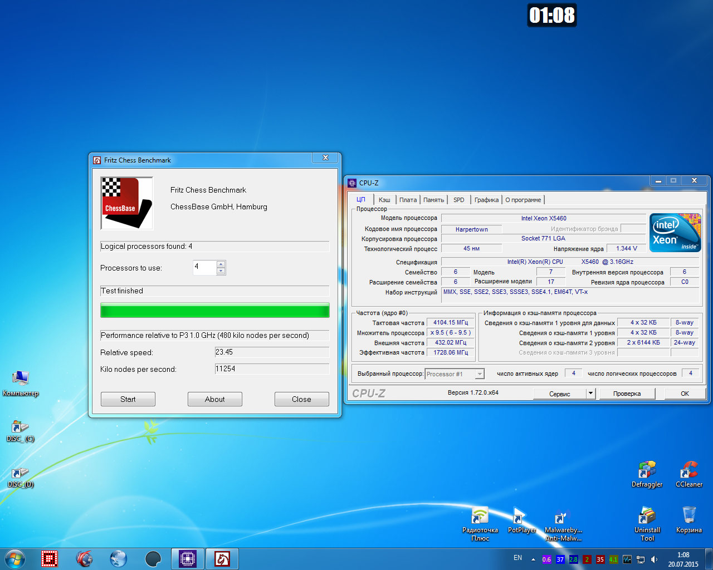The image size is (713, 570).
Task: Click the Fritz Chess Benchmark title bar icon
Action: coord(97,160)
